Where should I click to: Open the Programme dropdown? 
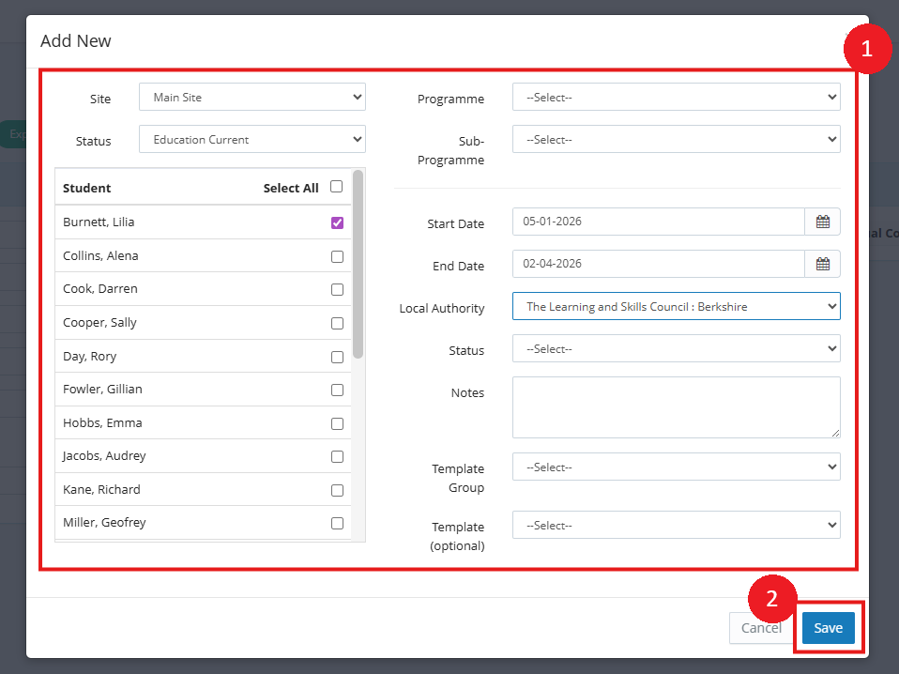[x=677, y=97]
